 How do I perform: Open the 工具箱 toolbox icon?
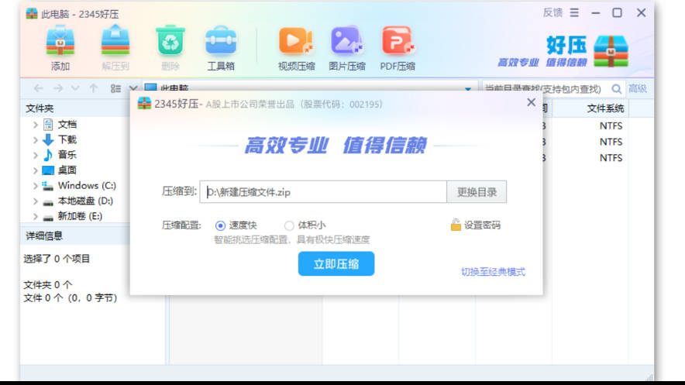(x=221, y=41)
